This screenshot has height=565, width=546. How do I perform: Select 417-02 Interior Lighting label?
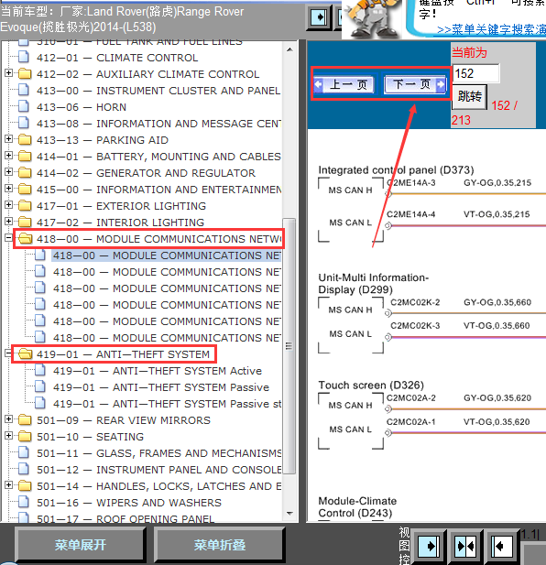click(120, 223)
